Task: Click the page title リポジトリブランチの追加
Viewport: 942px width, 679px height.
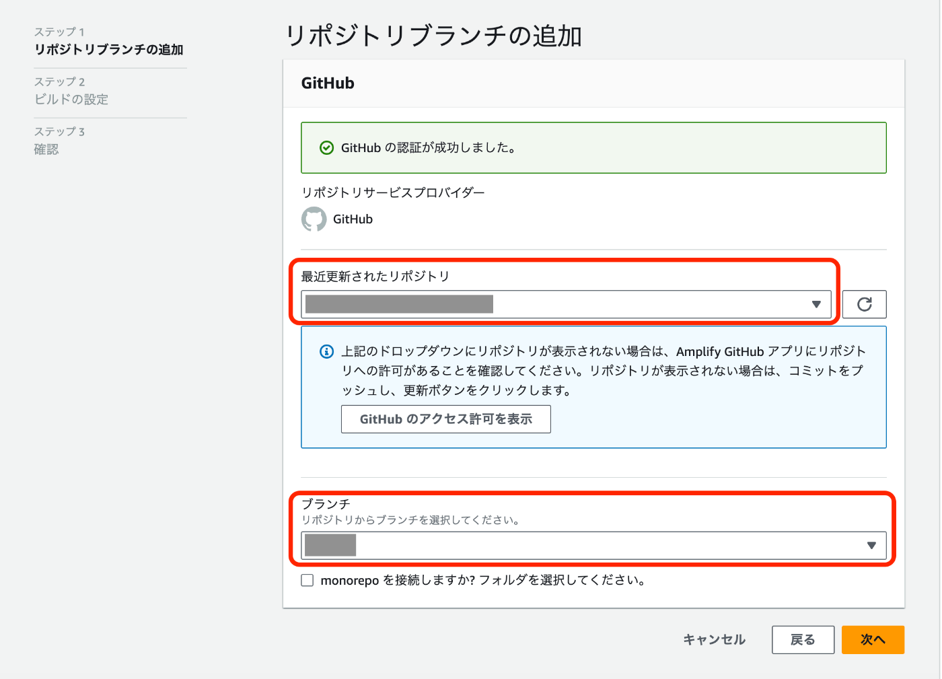Action: click(x=434, y=36)
